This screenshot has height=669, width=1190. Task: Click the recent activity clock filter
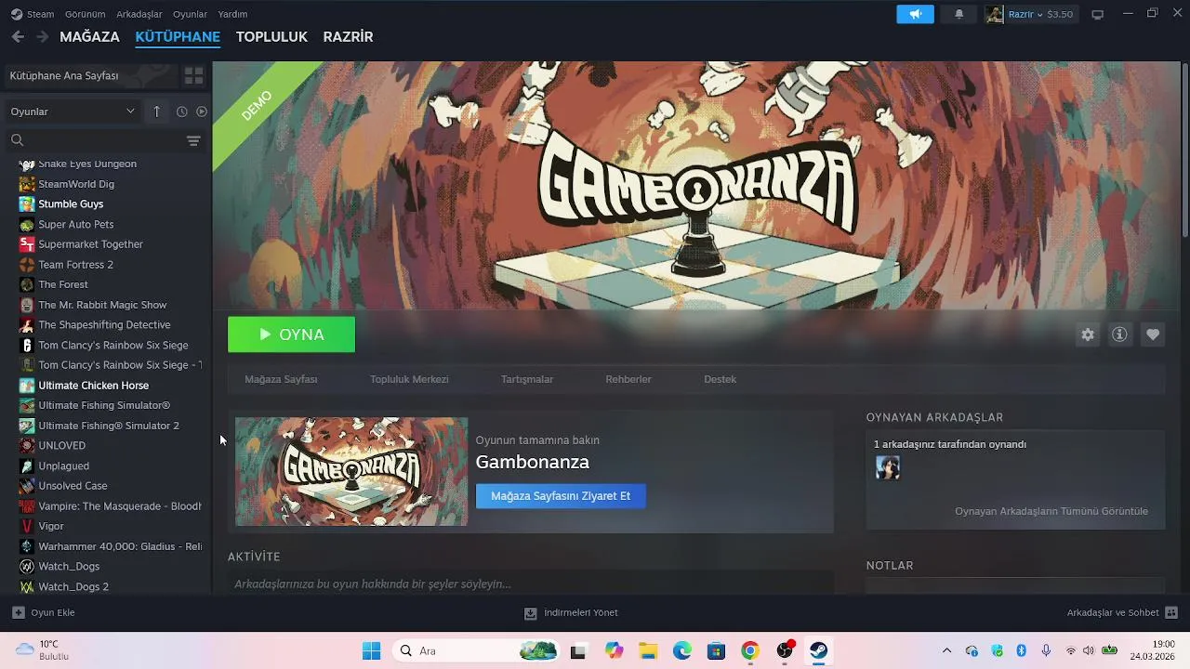pyautogui.click(x=181, y=111)
